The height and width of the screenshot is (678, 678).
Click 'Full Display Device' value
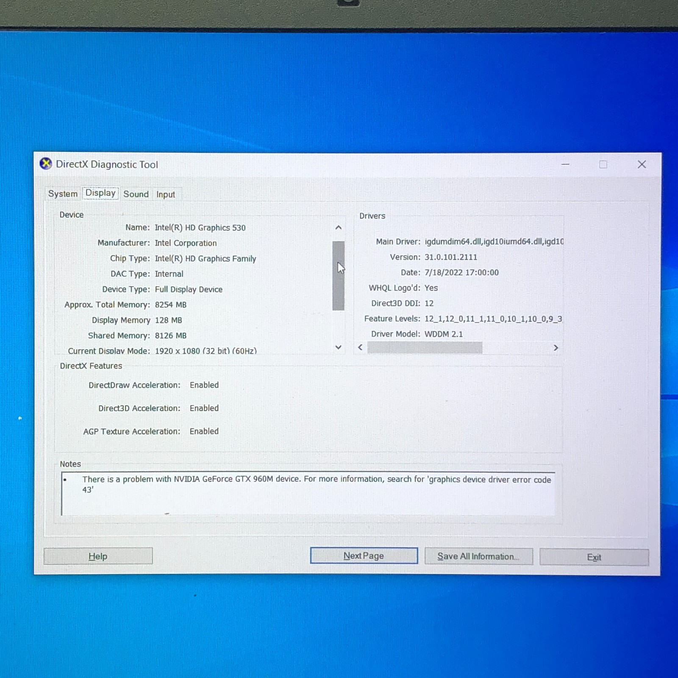coord(189,289)
